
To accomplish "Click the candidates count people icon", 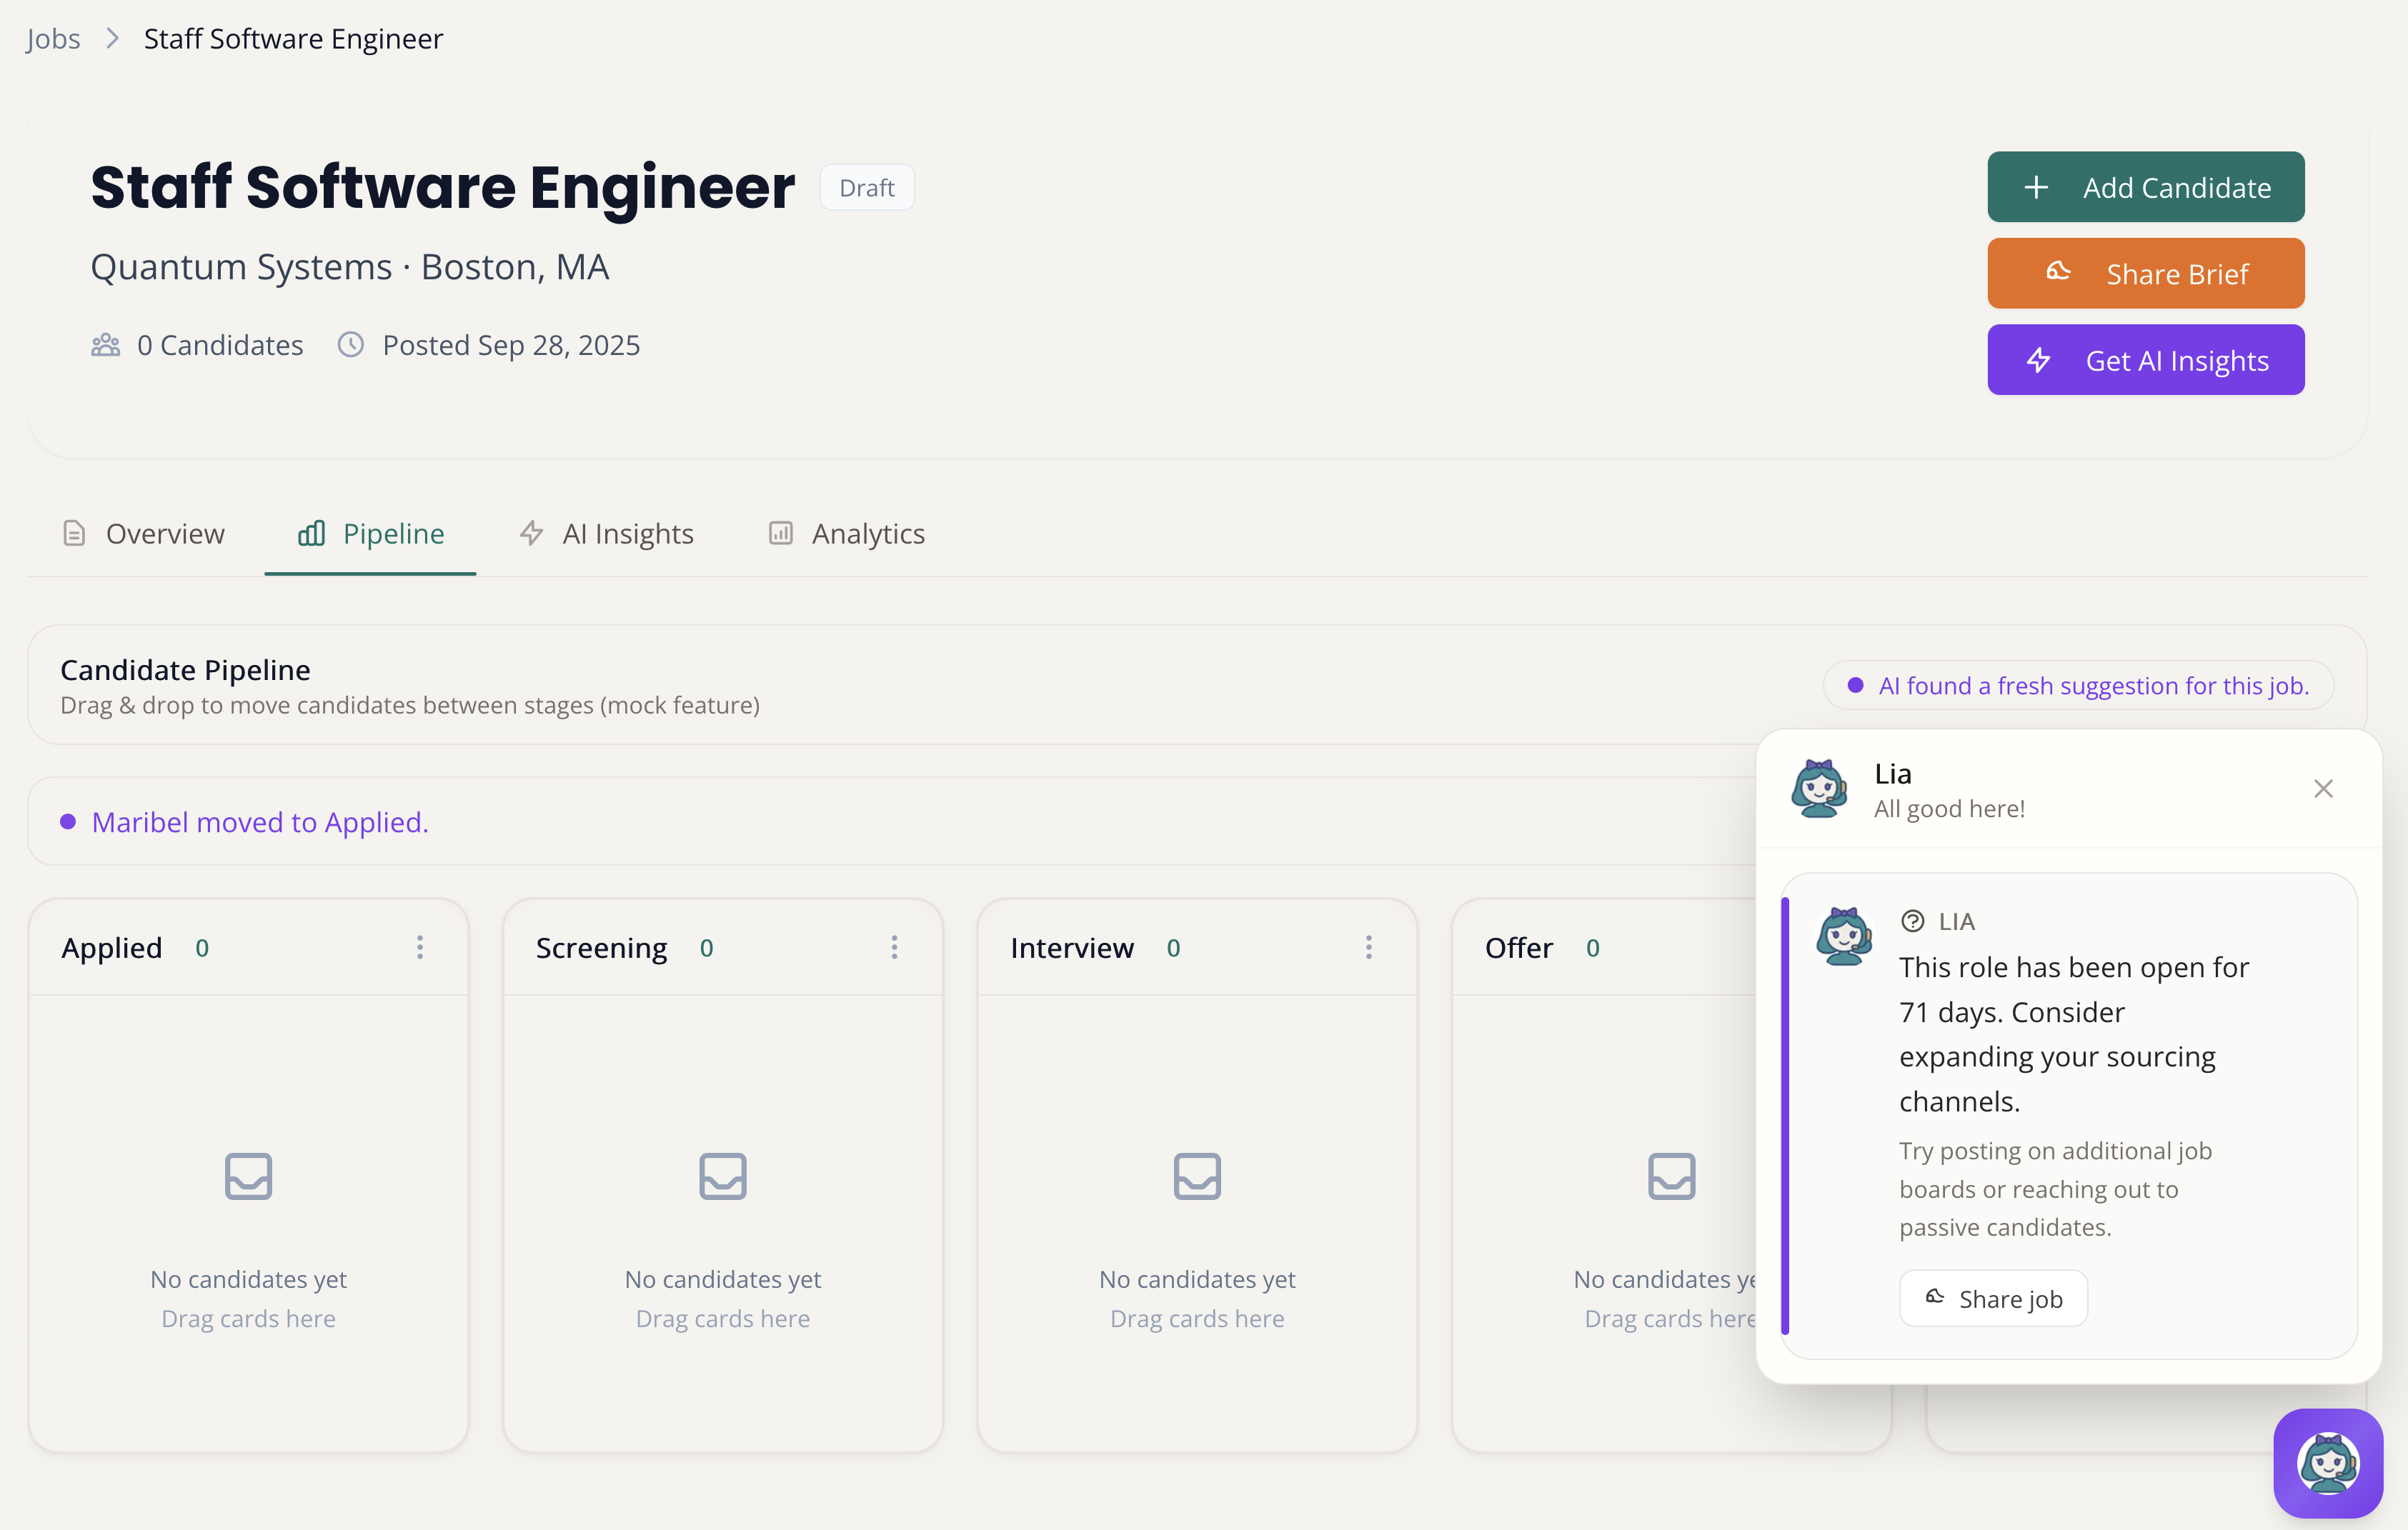I will tap(105, 345).
